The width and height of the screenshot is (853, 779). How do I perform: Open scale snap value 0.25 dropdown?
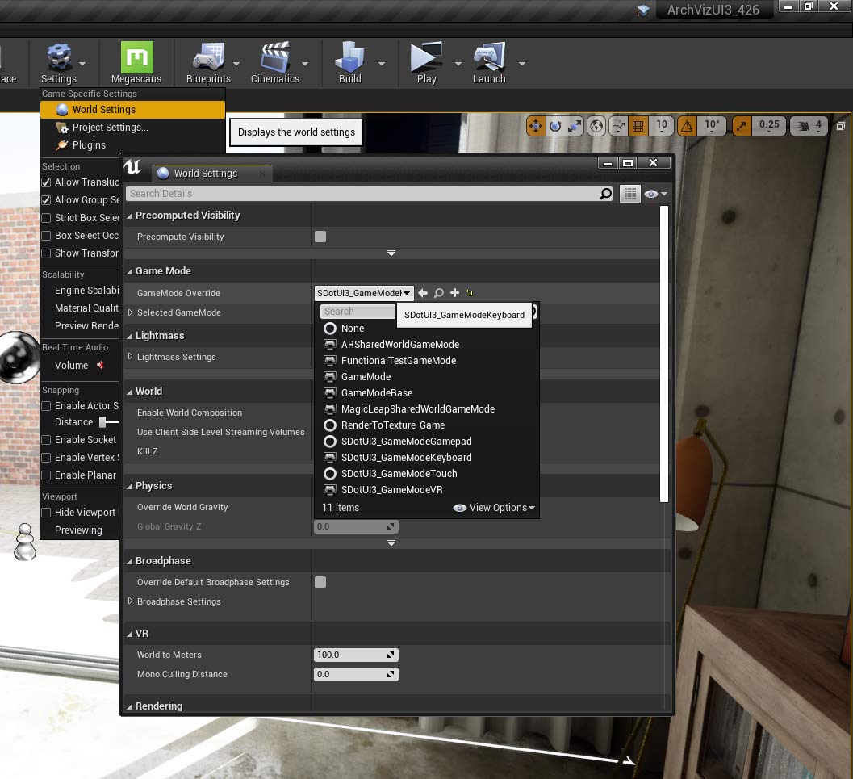pyautogui.click(x=769, y=126)
